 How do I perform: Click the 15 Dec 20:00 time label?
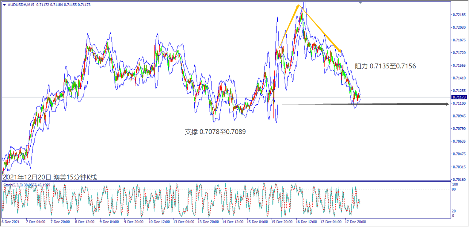click(x=281, y=222)
